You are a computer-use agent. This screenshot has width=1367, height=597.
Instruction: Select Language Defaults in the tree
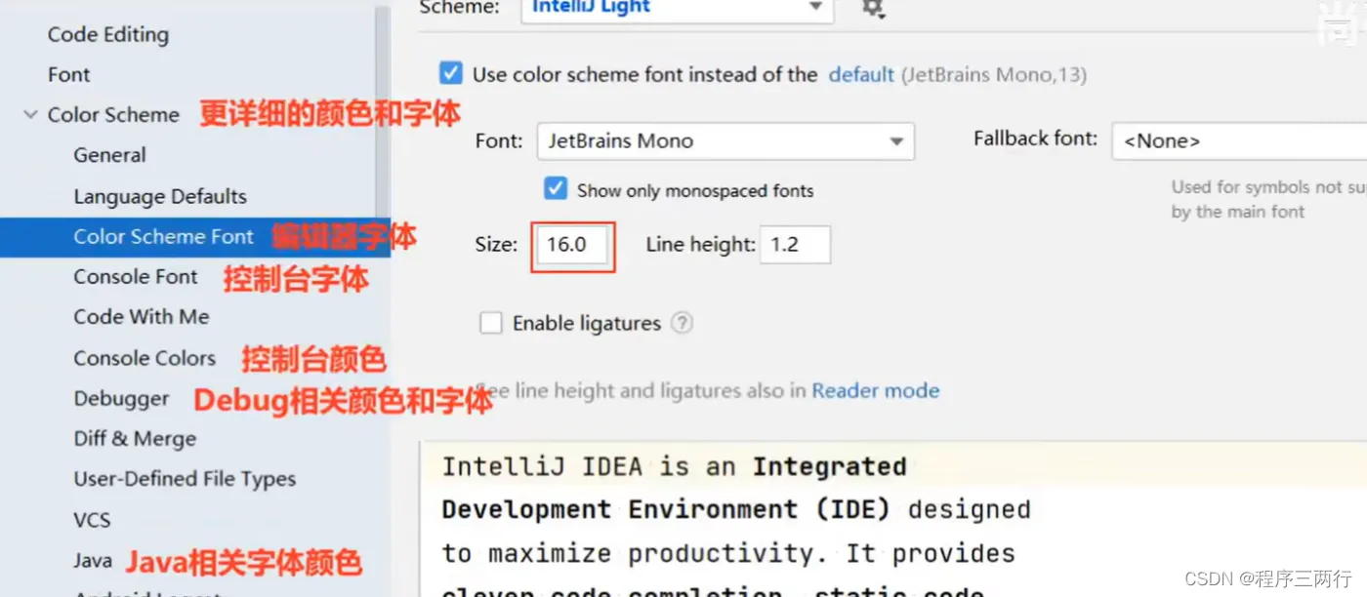click(160, 196)
